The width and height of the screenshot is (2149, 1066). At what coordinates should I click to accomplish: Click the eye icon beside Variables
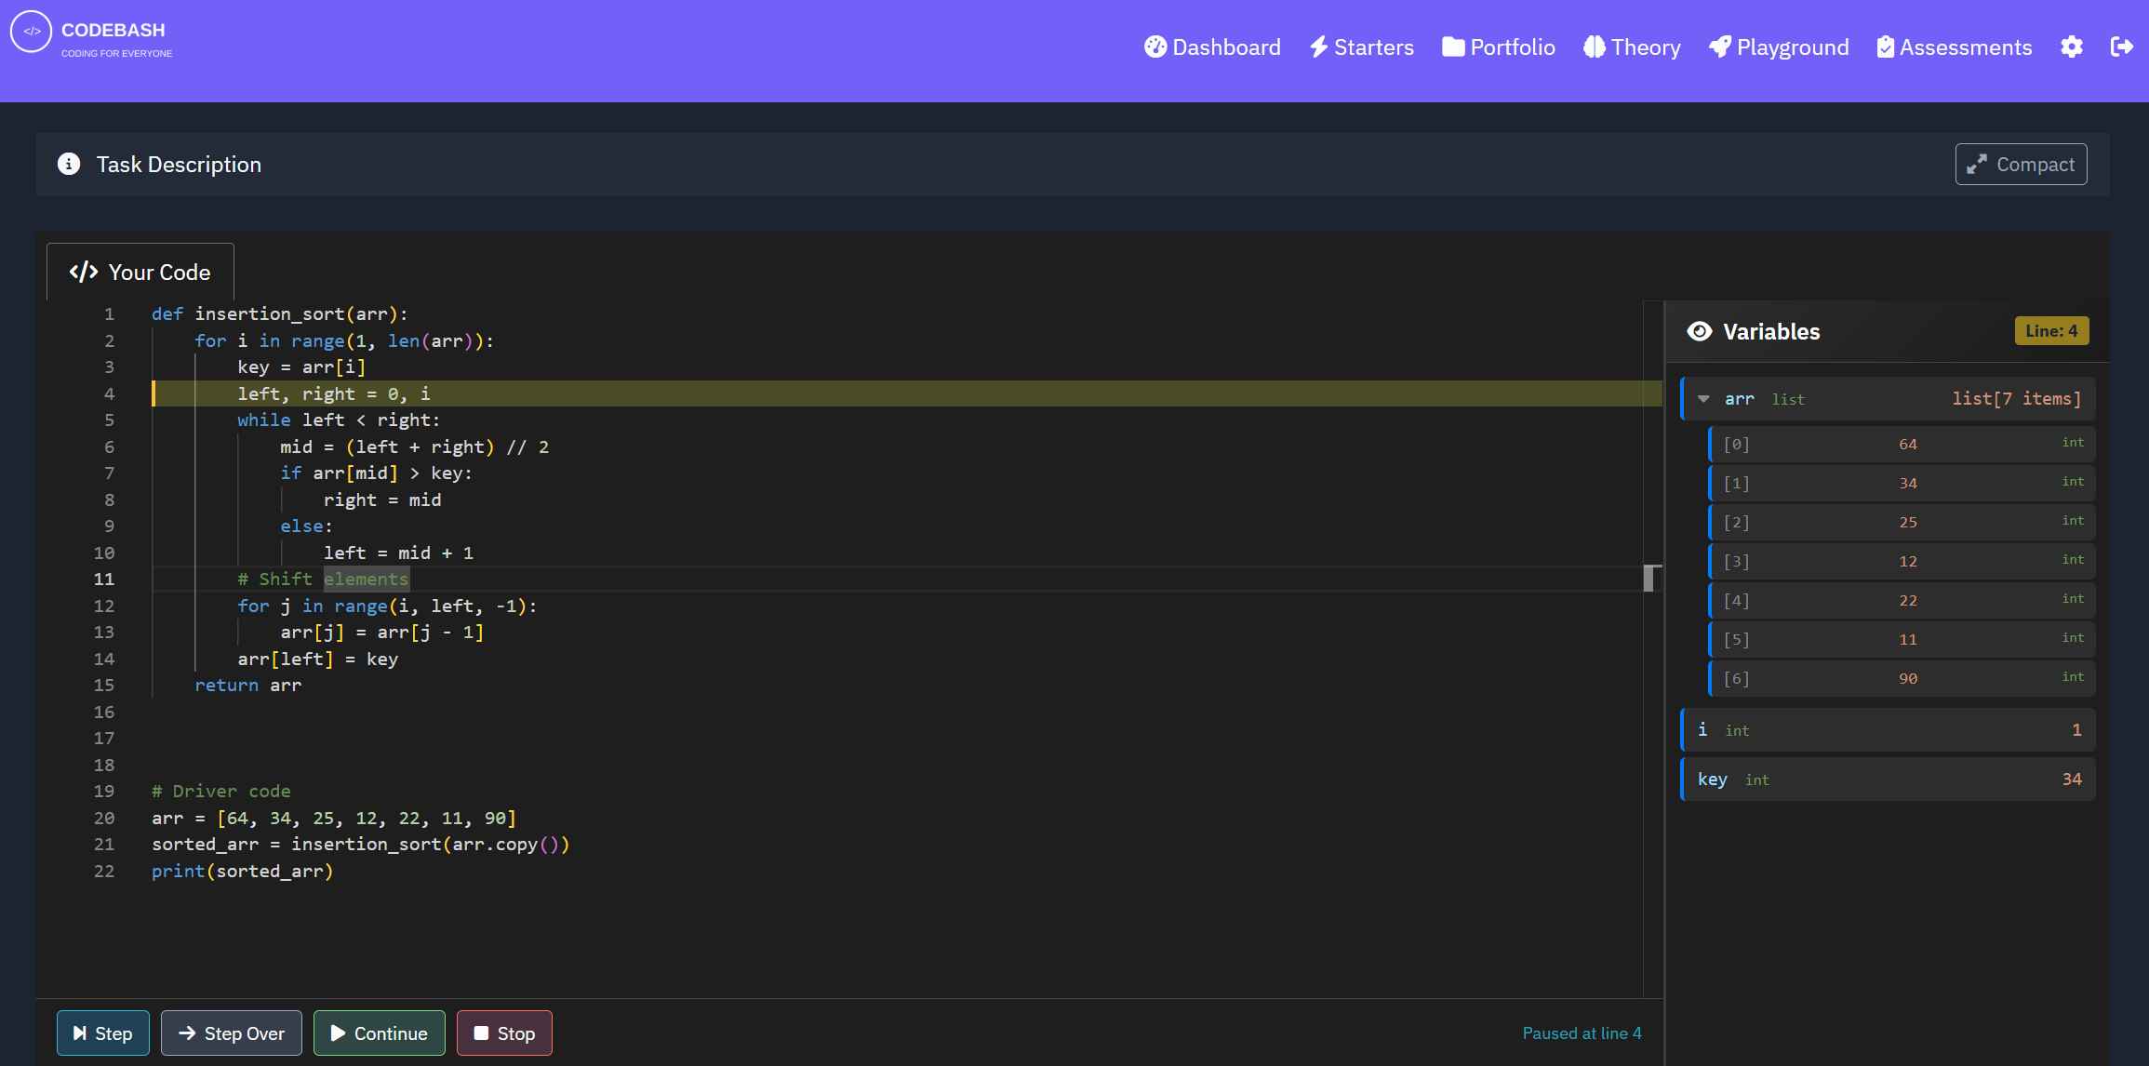(1699, 332)
